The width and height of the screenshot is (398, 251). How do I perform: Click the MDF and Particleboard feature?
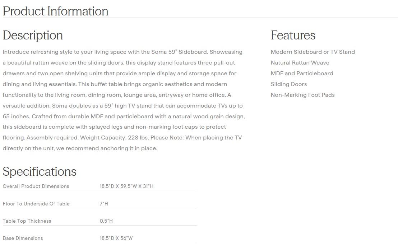point(302,74)
